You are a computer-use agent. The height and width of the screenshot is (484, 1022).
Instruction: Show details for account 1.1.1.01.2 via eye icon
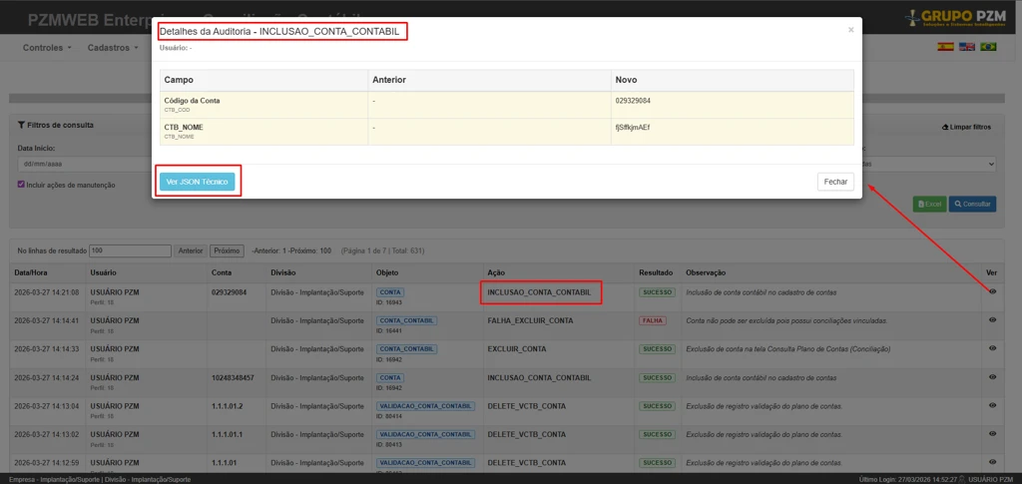[x=992, y=406]
